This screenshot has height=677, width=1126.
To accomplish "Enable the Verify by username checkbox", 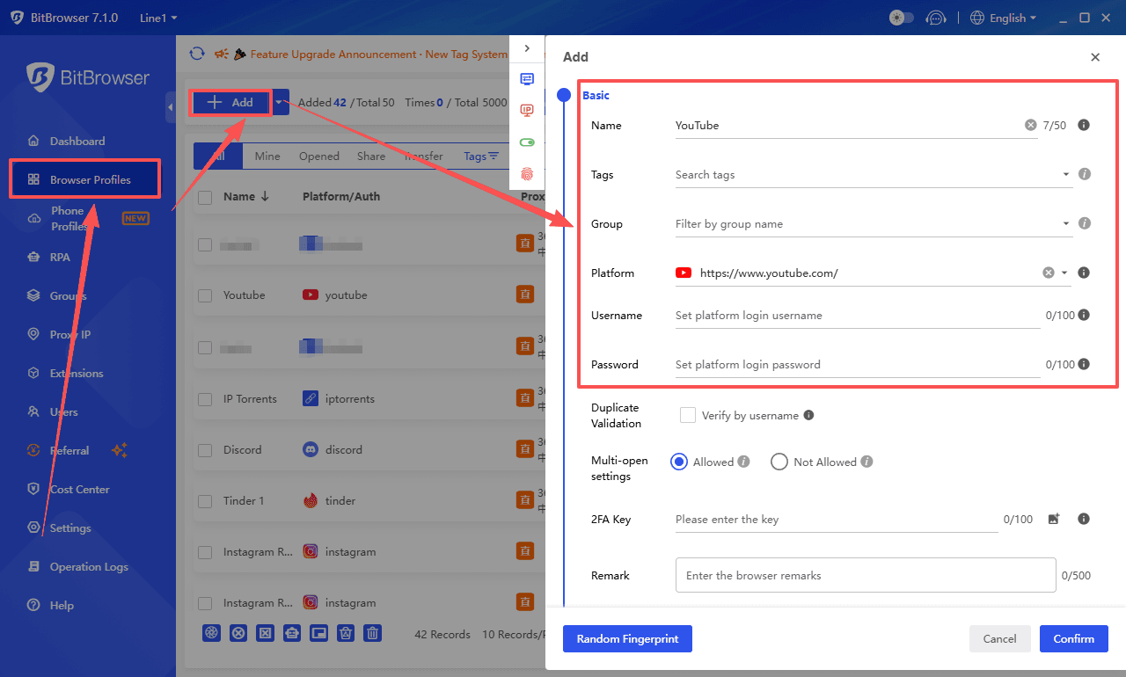I will [x=687, y=414].
